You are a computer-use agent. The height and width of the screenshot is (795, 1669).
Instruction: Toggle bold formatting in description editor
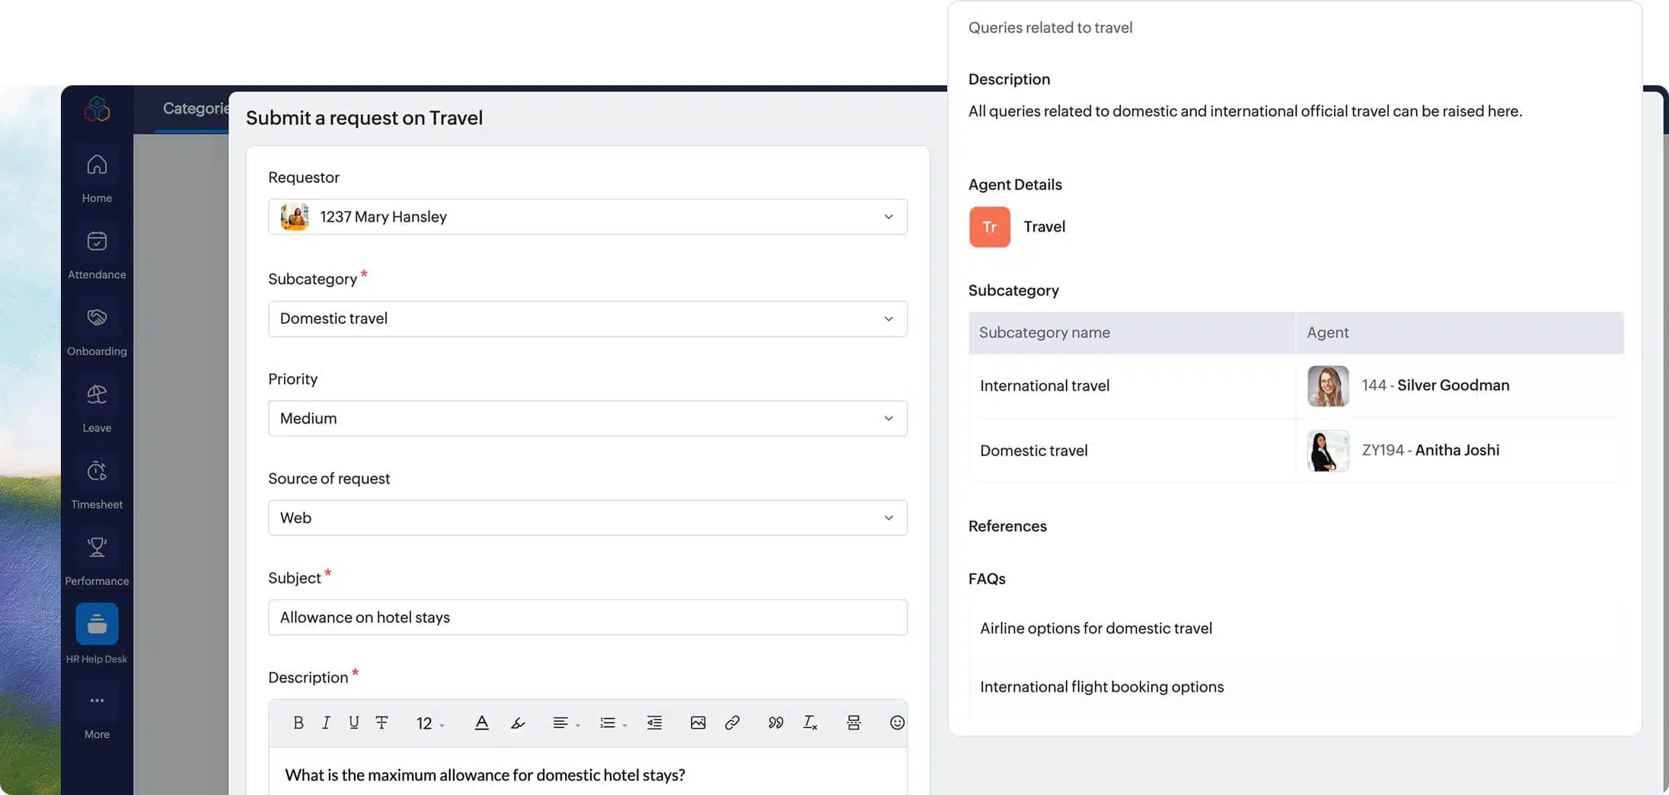coord(298,723)
